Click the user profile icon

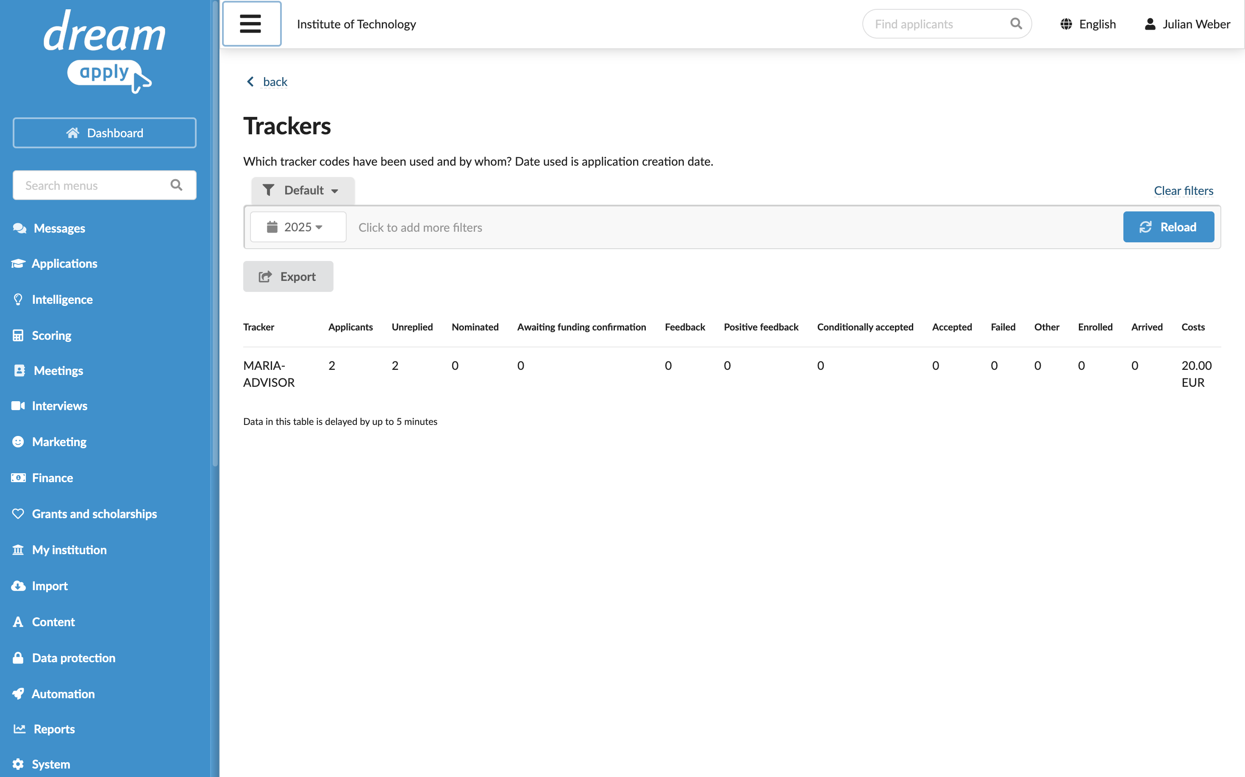[1150, 24]
